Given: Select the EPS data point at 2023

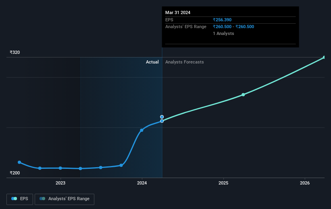Looking at the screenshot, I should [x=60, y=168].
